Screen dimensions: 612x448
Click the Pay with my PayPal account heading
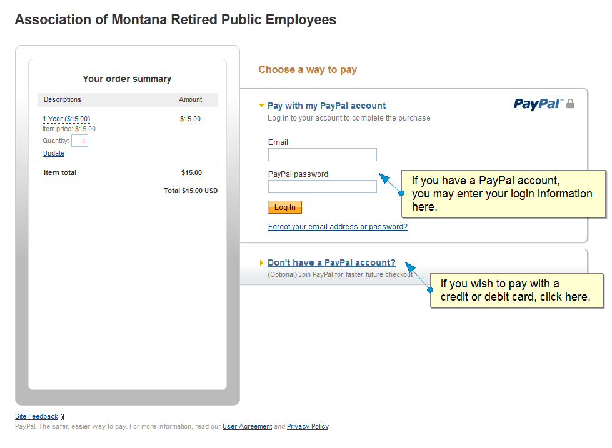click(326, 106)
